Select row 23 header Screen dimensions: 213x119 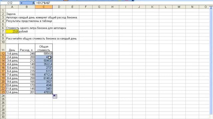[x=3, y=92]
